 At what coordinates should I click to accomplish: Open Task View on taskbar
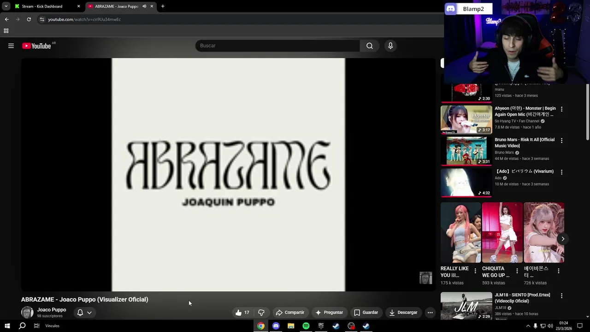point(36,326)
